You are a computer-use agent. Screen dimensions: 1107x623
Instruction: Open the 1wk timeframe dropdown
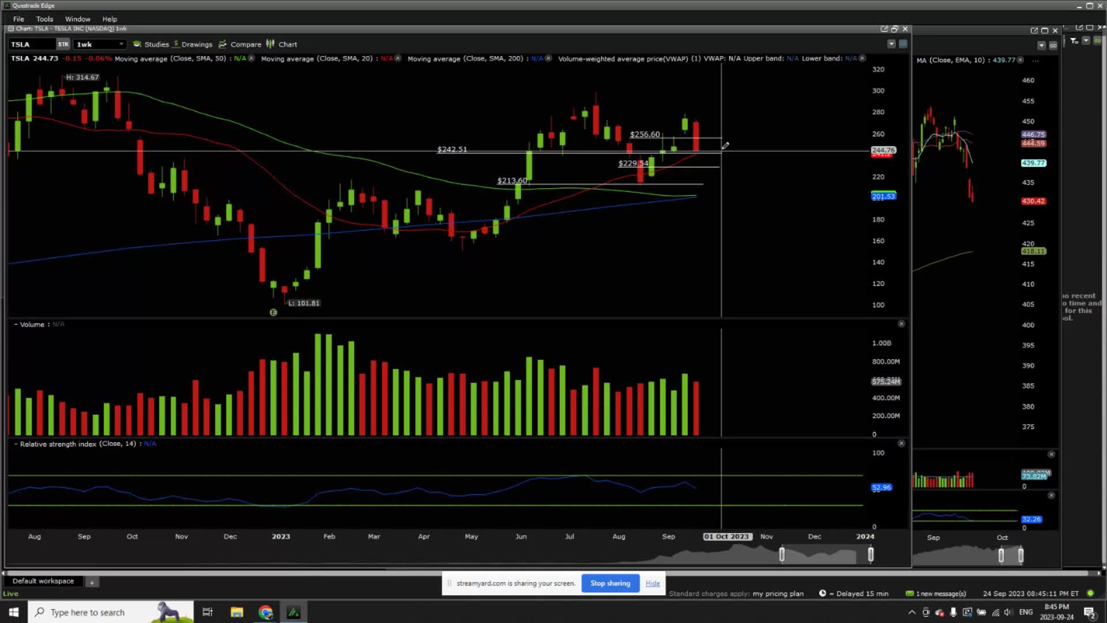(x=121, y=44)
